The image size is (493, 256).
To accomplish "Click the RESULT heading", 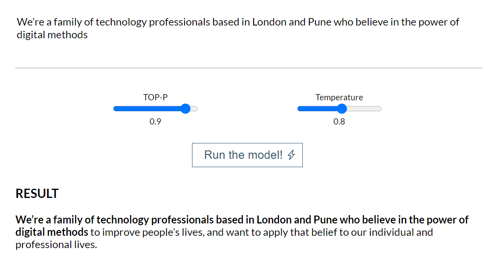I will (37, 194).
